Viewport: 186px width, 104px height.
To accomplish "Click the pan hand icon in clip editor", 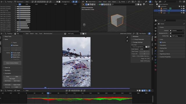I will click(127, 41).
